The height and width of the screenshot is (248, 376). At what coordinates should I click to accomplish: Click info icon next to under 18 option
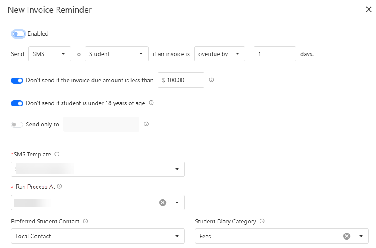click(x=151, y=103)
